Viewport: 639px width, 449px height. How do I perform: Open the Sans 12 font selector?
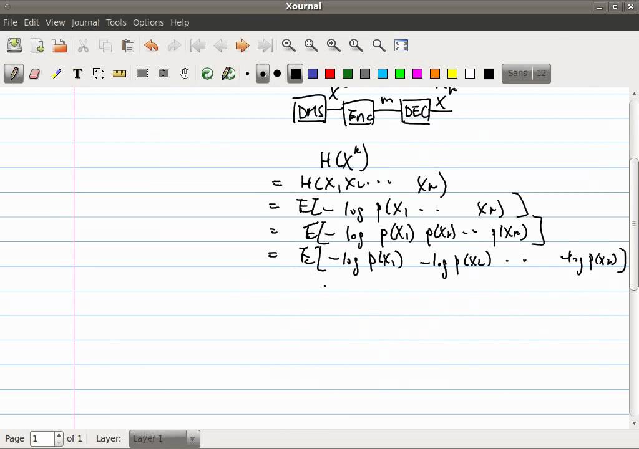point(526,74)
